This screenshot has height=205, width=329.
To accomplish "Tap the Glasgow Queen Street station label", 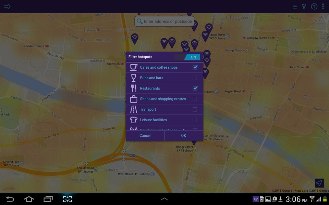I will (x=261, y=38).
